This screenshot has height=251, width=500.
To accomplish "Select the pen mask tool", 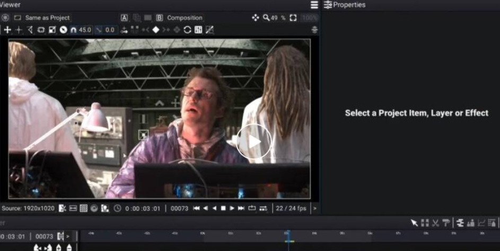I will tap(30, 30).
